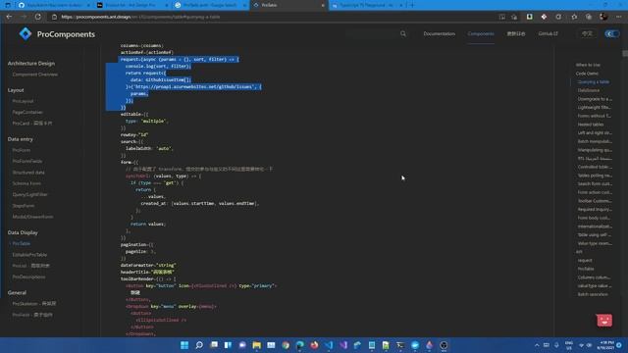Toggle the dark theme switch in header

611,34
